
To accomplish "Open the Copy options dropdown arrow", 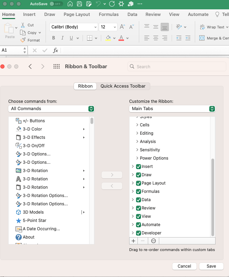I will tap(40, 33).
